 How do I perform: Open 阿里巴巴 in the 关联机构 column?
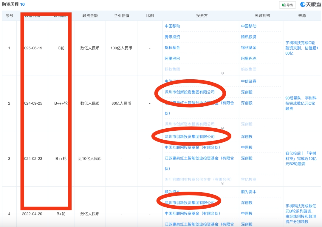pos(249,59)
